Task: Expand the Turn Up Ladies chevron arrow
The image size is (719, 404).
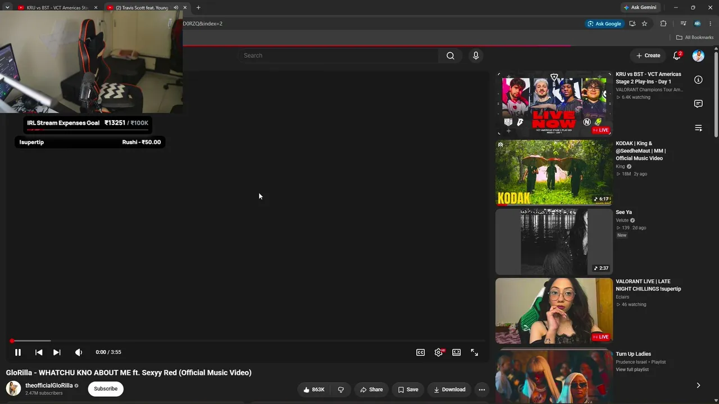Action: 698,385
